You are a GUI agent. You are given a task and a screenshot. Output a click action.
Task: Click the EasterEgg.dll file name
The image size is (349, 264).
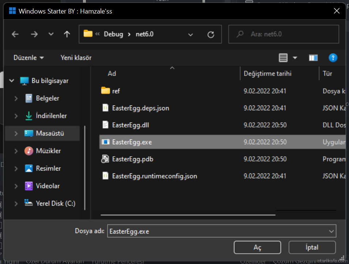pyautogui.click(x=131, y=125)
